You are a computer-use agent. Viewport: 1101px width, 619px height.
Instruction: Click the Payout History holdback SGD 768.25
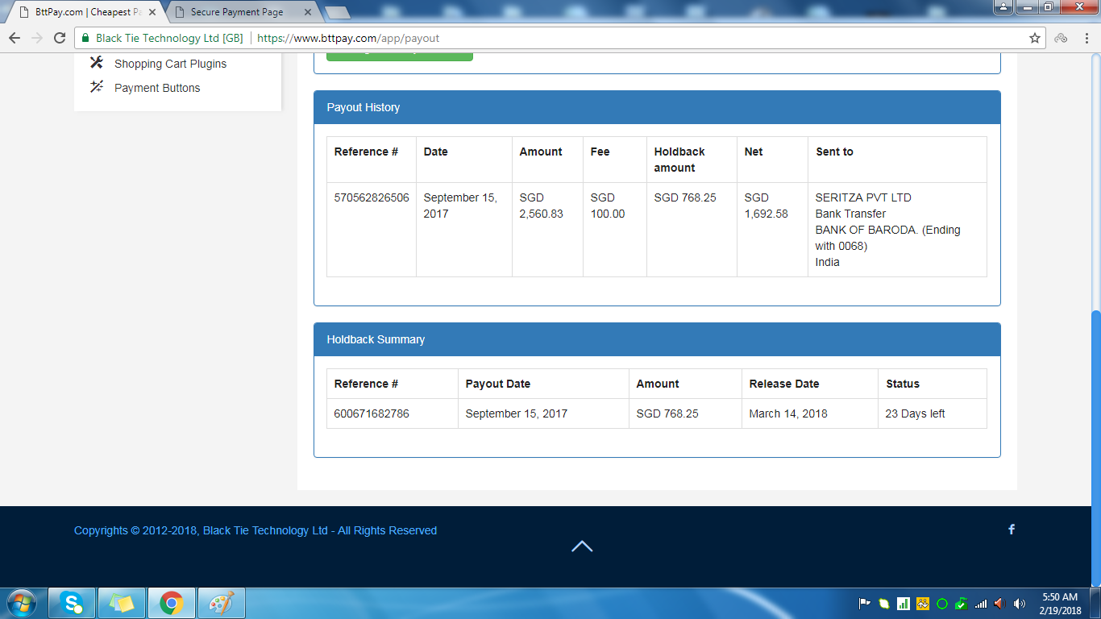coord(685,197)
